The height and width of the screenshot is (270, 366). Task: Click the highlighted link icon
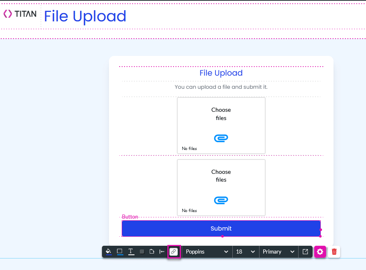(x=174, y=252)
